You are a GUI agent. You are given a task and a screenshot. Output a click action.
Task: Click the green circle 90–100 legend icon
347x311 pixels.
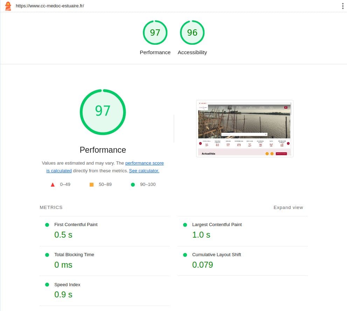click(133, 185)
